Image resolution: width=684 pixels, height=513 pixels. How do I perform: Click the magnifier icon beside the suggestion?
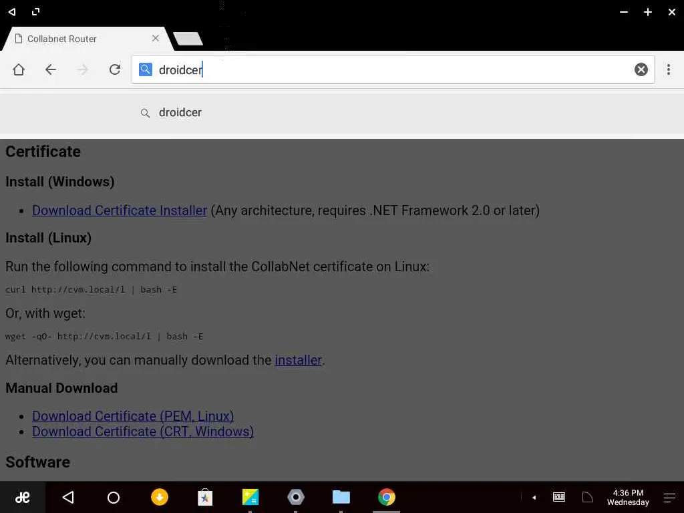click(x=145, y=114)
